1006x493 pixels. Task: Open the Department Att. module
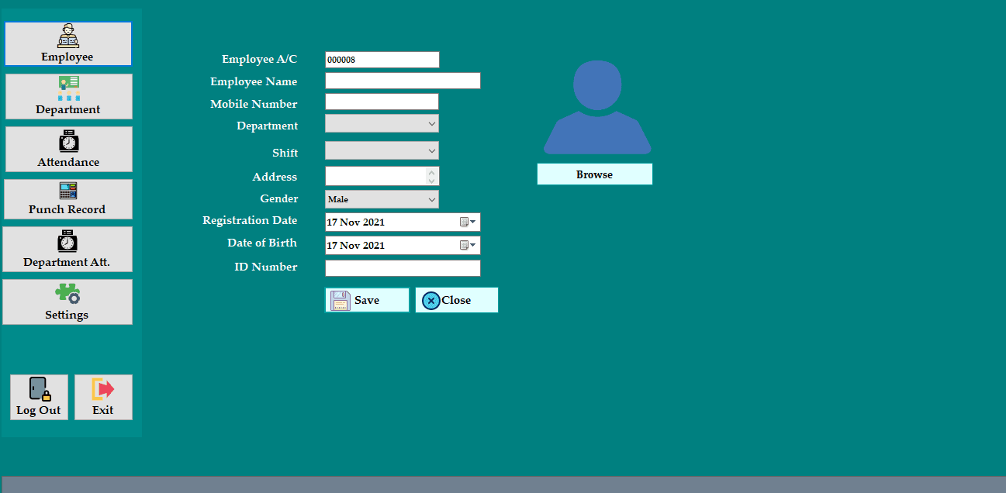67,250
